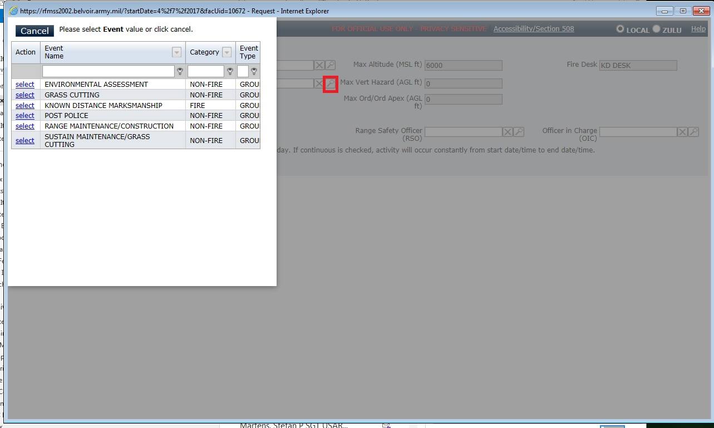This screenshot has width=714, height=428.
Task: Click the highlighted magnifier lookup icon
Action: [330, 83]
